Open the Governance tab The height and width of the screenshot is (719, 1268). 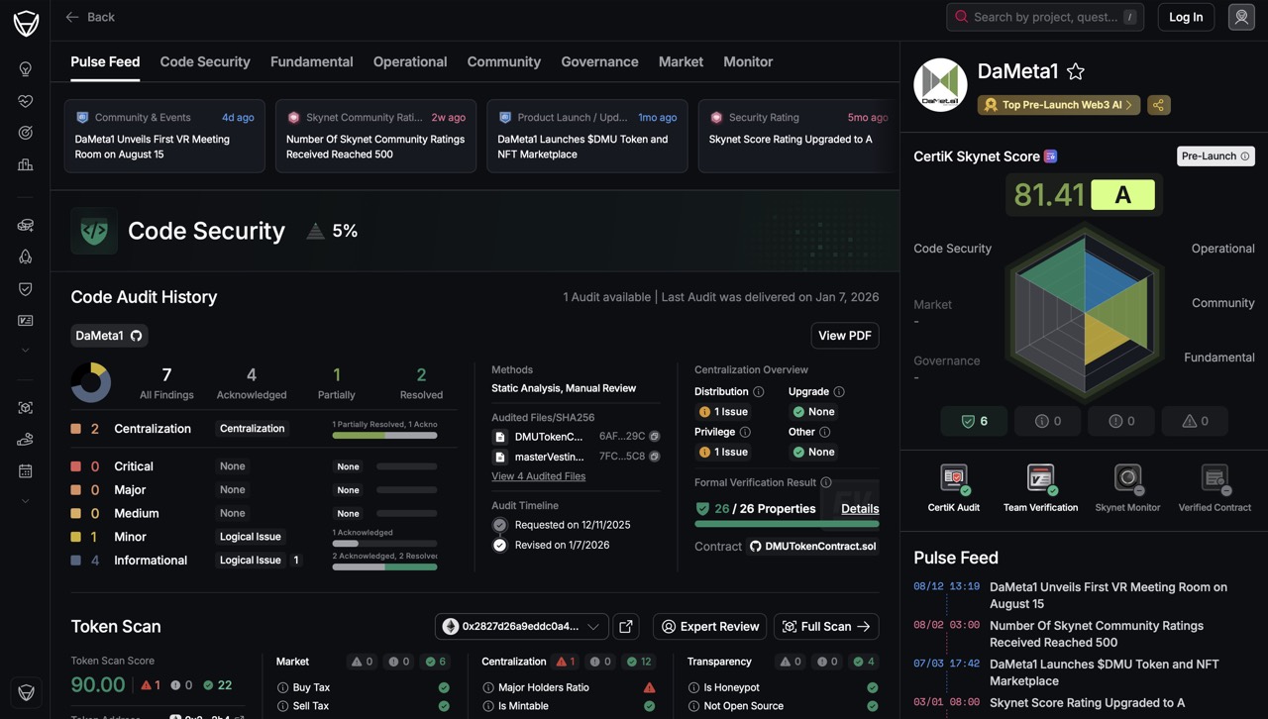coord(599,61)
